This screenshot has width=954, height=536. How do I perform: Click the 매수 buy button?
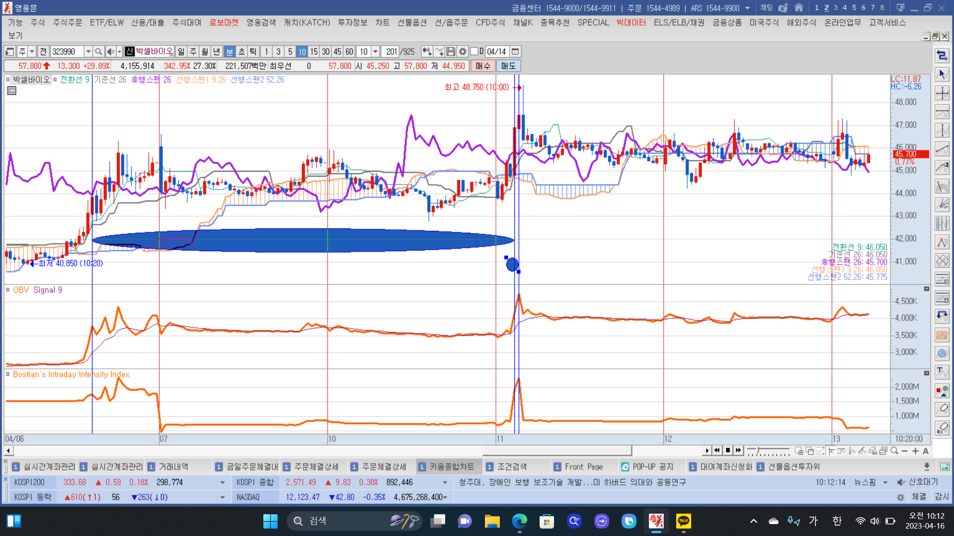pos(482,66)
